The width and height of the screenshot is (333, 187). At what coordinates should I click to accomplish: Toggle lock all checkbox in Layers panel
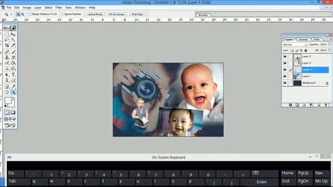pyautogui.click(x=306, y=50)
